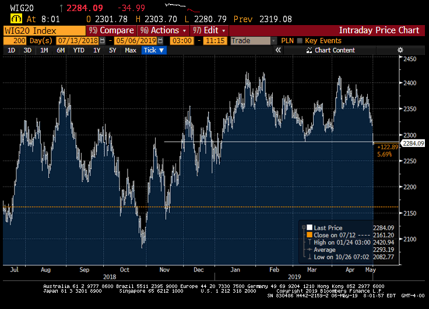
Task: Open the start date calendar picker icon
Action: coord(103,41)
